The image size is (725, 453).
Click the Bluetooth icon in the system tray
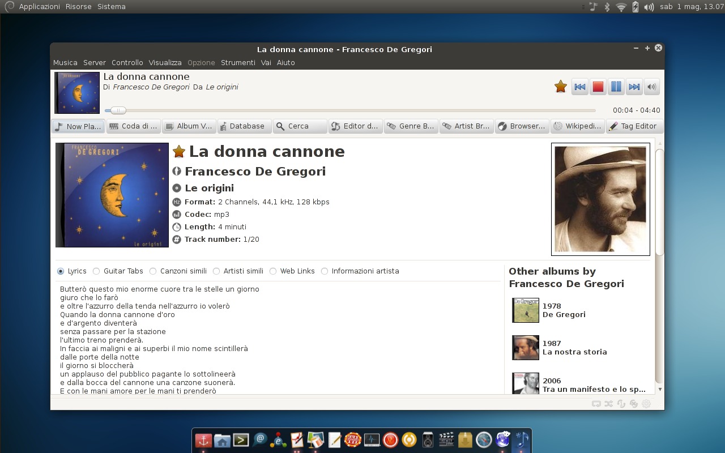point(607,7)
